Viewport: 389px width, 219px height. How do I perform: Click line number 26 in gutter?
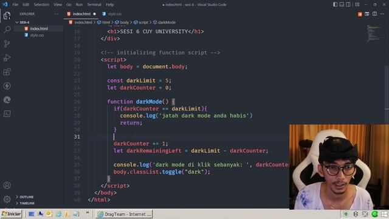point(77,102)
